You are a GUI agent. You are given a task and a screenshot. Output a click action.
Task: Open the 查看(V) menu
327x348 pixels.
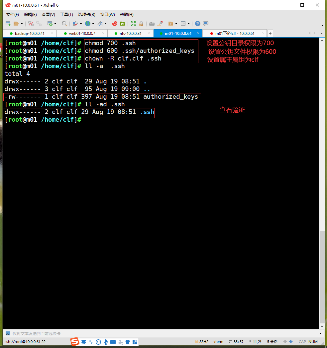point(49,15)
